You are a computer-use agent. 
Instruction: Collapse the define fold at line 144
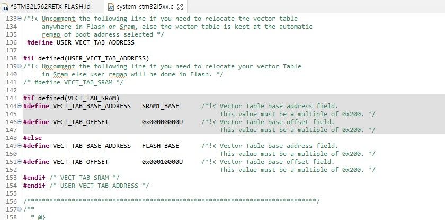[19, 106]
